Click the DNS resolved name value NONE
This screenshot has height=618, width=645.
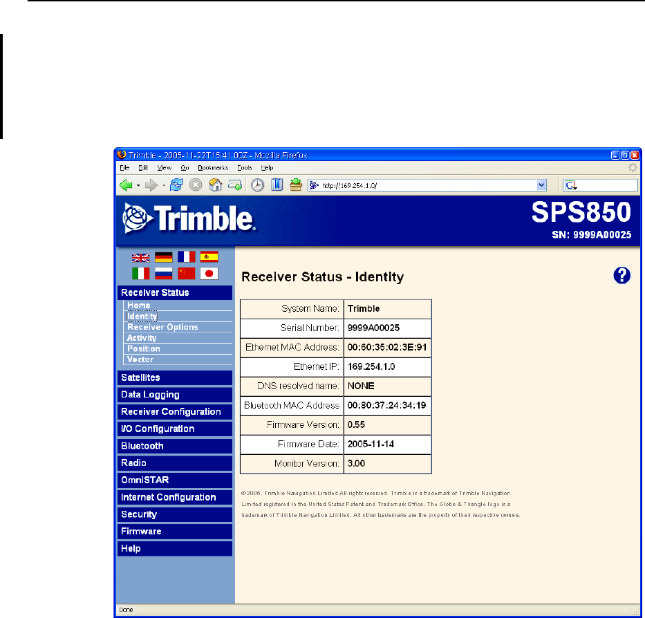361,386
